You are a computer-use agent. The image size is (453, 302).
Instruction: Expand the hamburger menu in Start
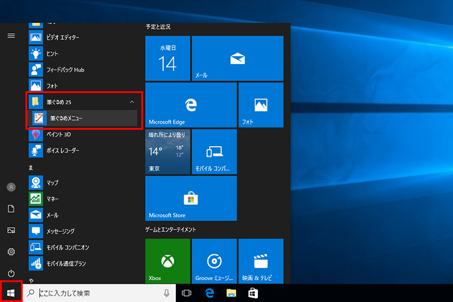[11, 36]
